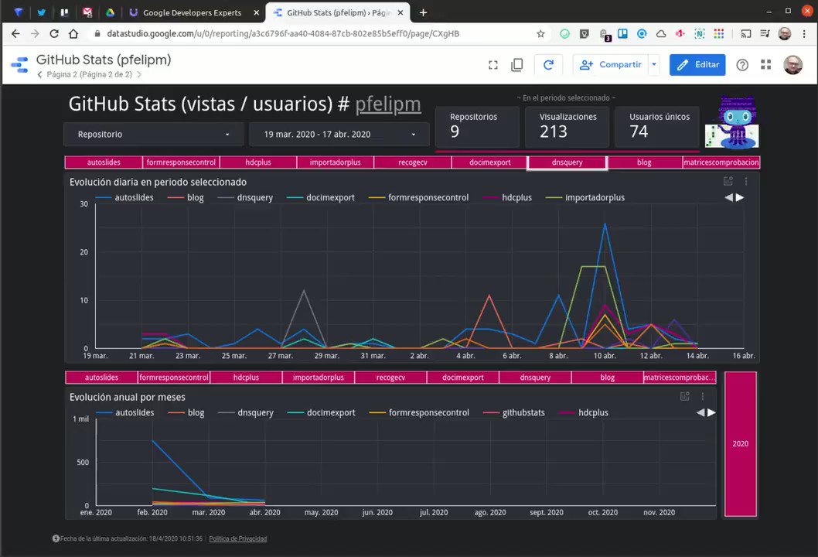Open the Repositorio filter dropdown
818x557 pixels.
(x=153, y=134)
